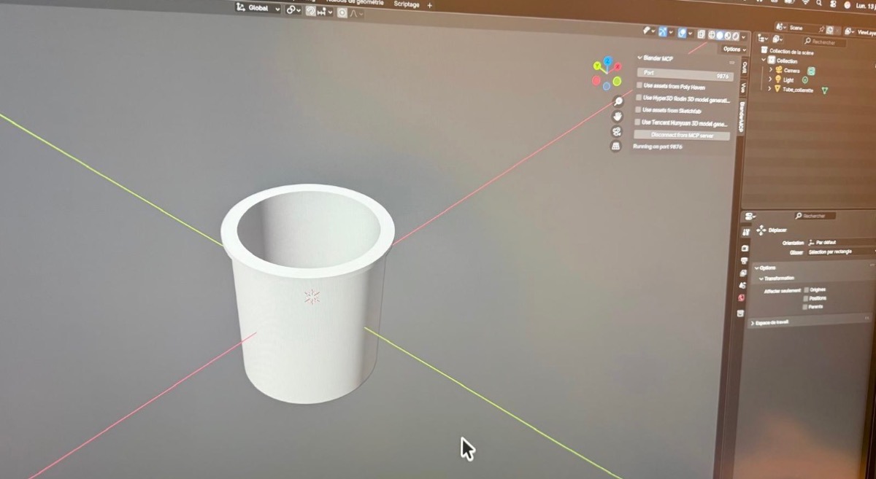Click the outliner Rechercher search field
Screen dimensions: 876x479
pos(825,42)
